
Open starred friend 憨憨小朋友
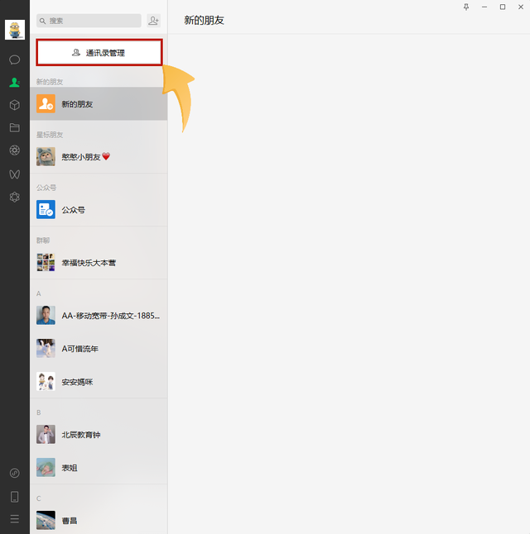click(x=99, y=157)
